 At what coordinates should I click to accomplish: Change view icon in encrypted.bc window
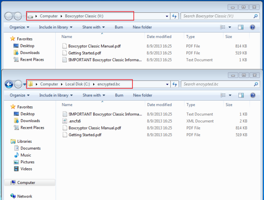click(x=223, y=95)
